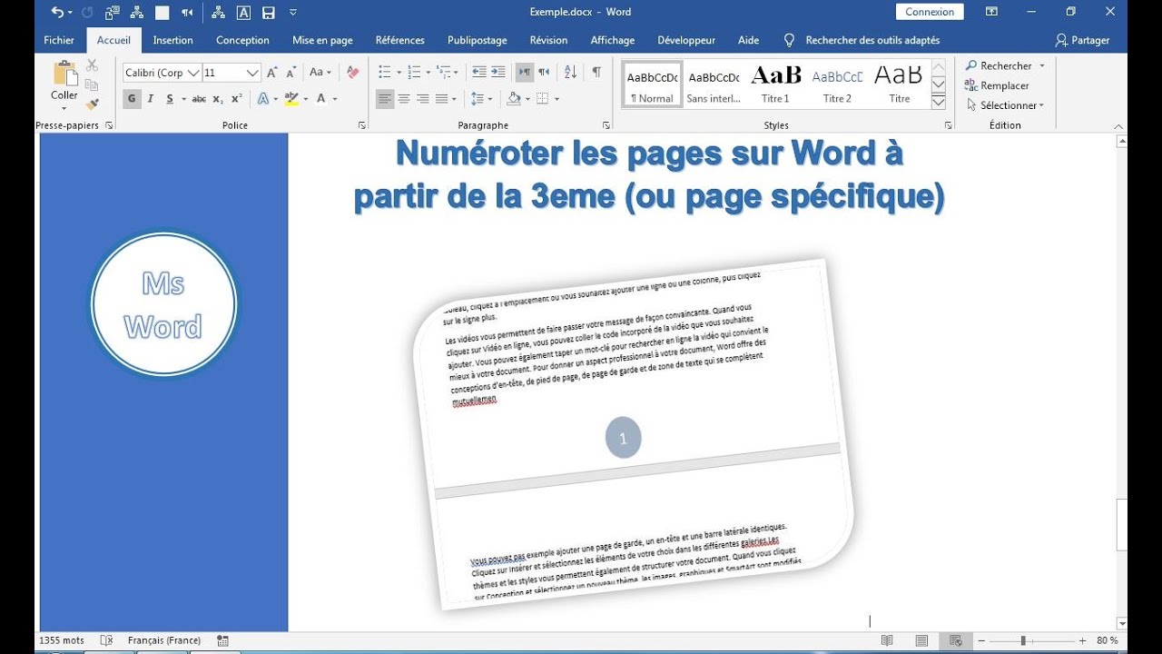Select the Format Painter brush icon
This screenshot has width=1162, height=654.
(x=92, y=104)
